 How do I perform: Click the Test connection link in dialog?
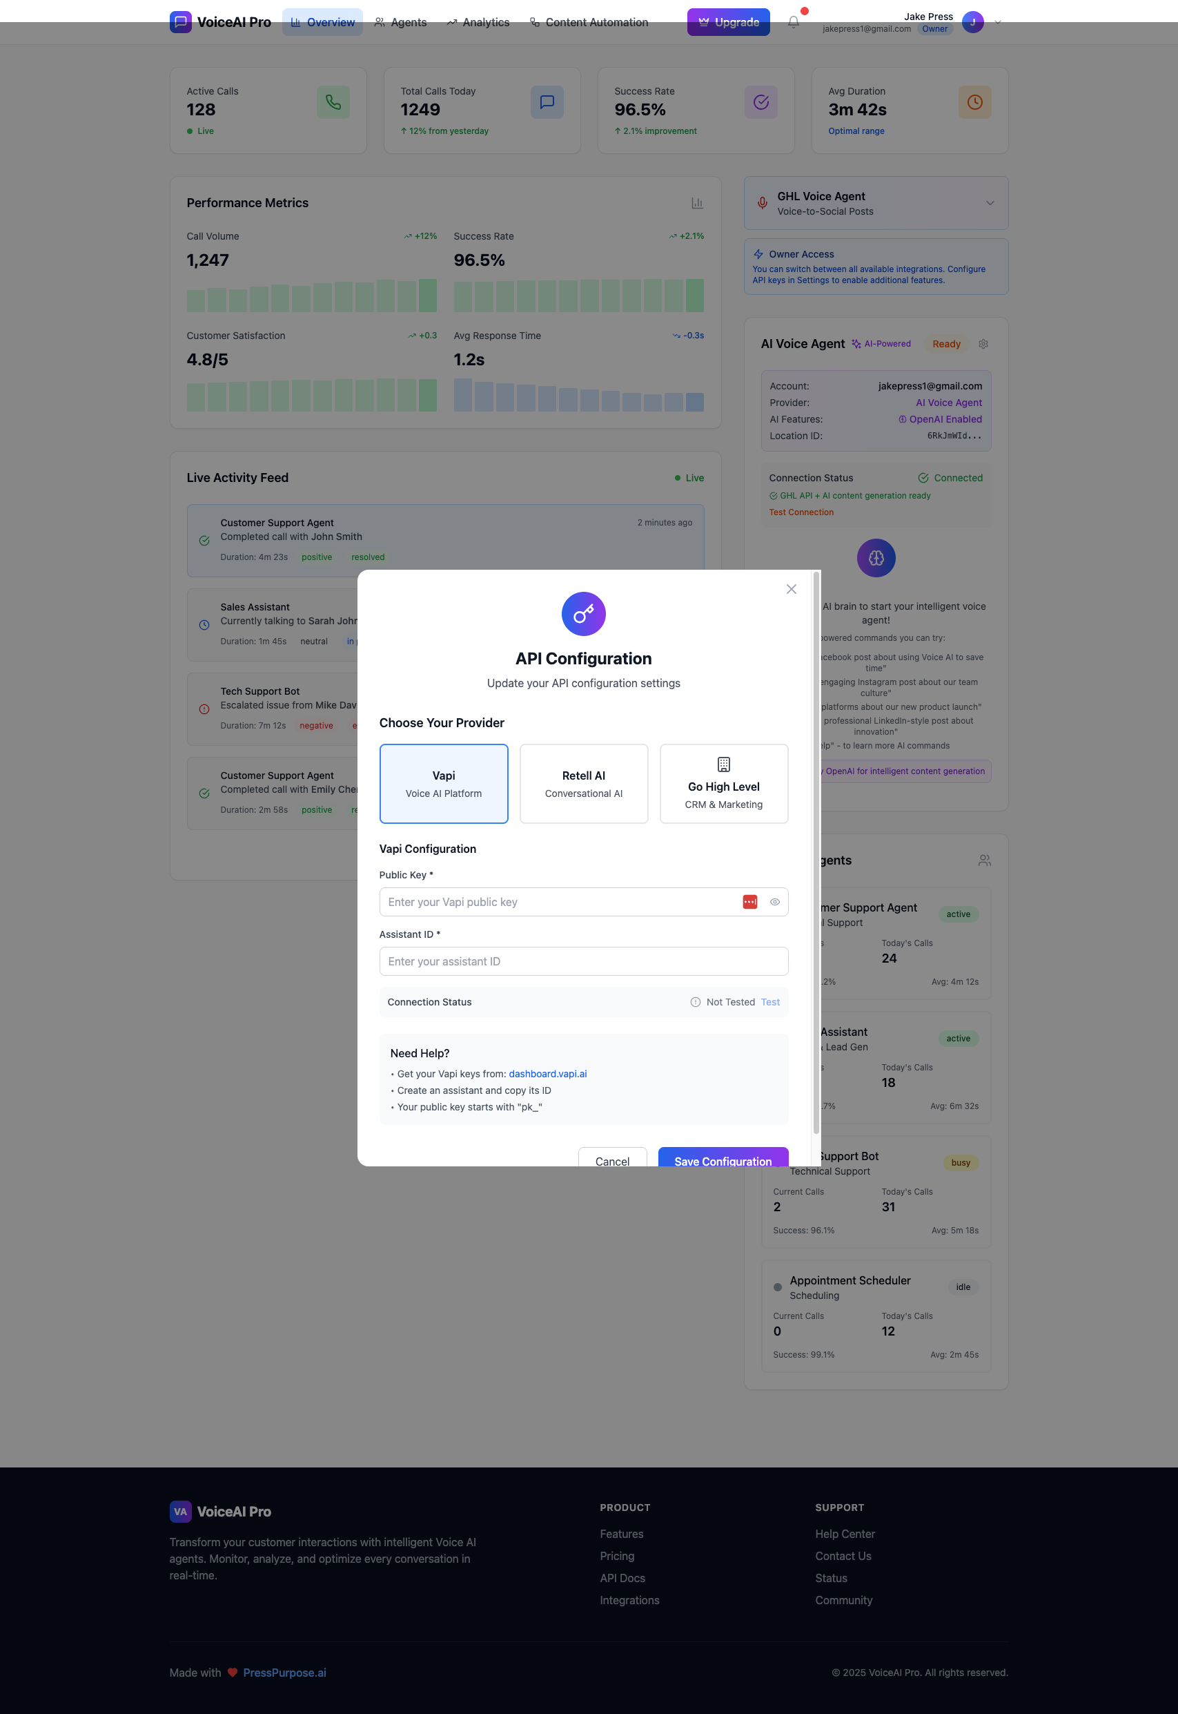(770, 1002)
